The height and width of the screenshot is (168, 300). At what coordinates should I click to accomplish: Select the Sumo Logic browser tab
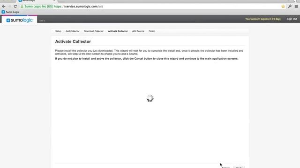pos(37,1)
